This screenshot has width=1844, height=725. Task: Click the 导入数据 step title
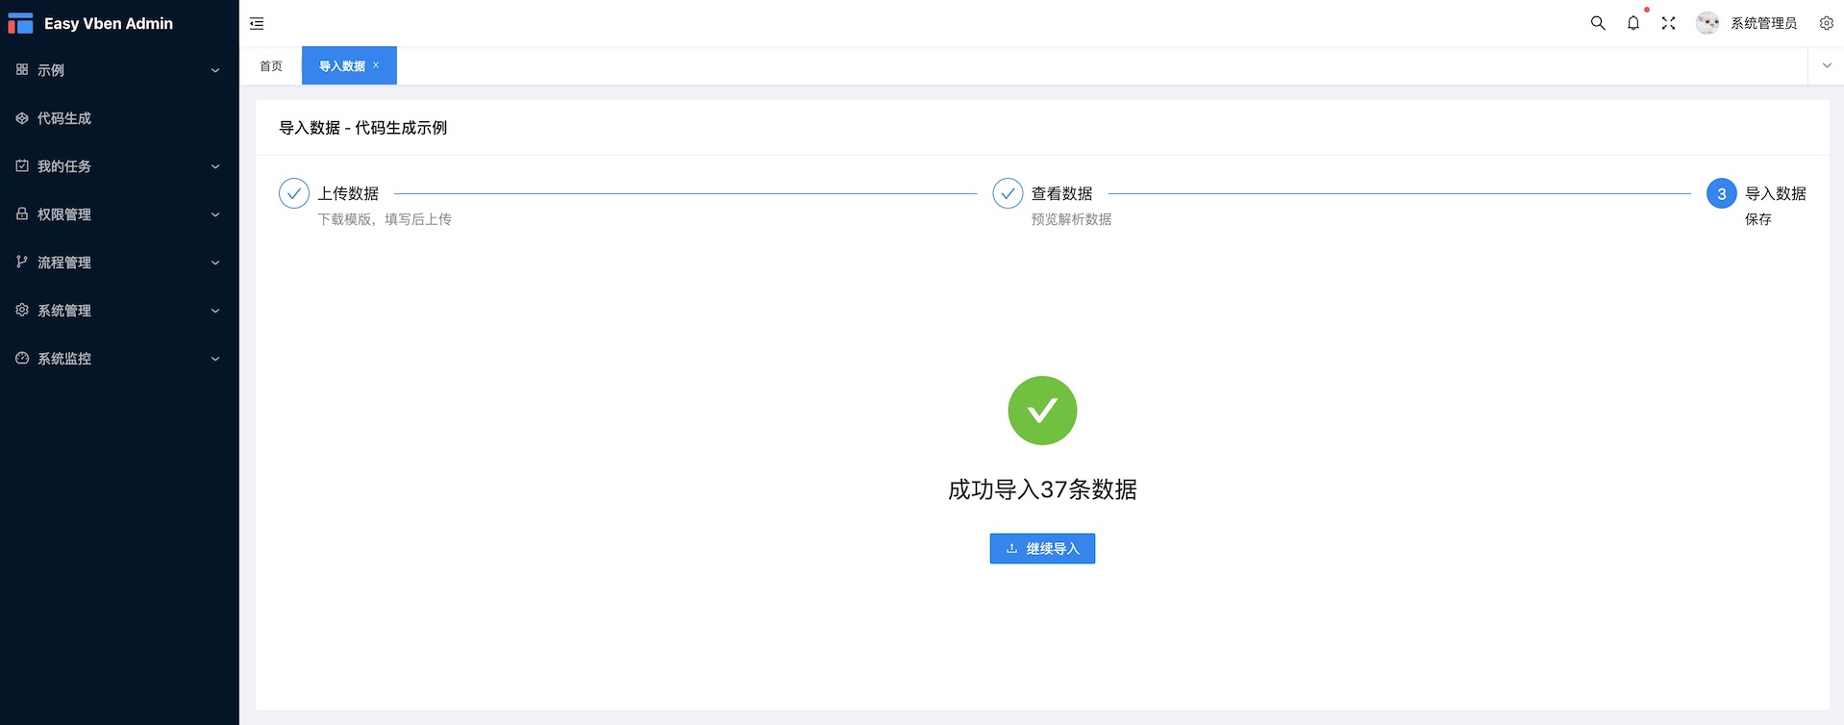point(1775,193)
